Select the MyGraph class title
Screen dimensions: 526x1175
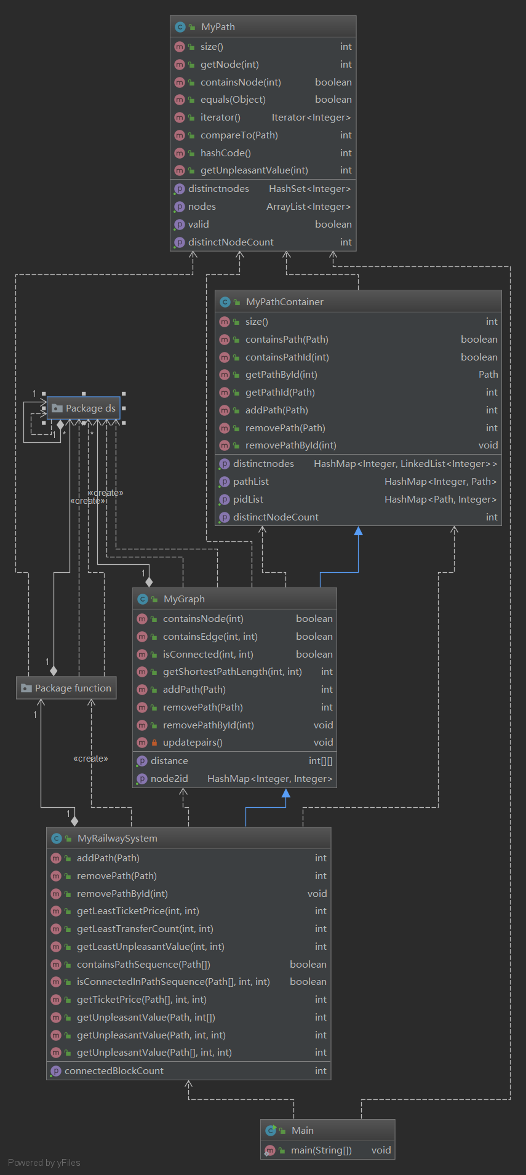point(184,599)
